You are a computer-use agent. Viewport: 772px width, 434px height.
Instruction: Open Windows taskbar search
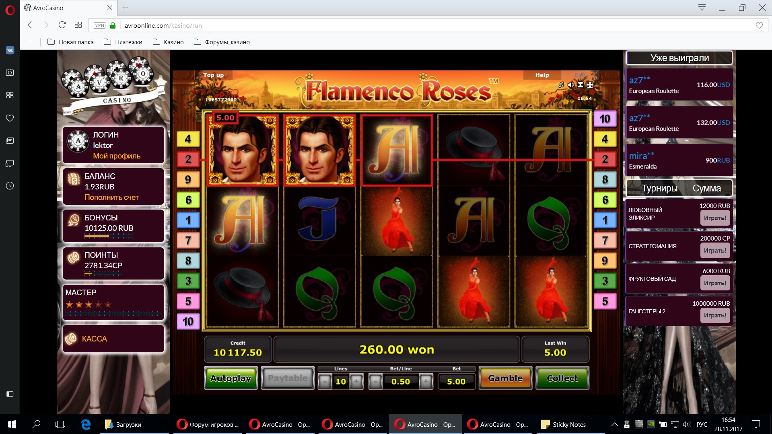(x=36, y=424)
